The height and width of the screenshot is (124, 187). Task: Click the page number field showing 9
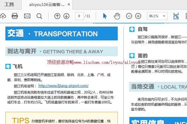click(79, 16)
